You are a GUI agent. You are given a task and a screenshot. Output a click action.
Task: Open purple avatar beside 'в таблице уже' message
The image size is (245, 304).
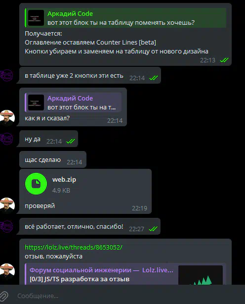tap(6, 75)
